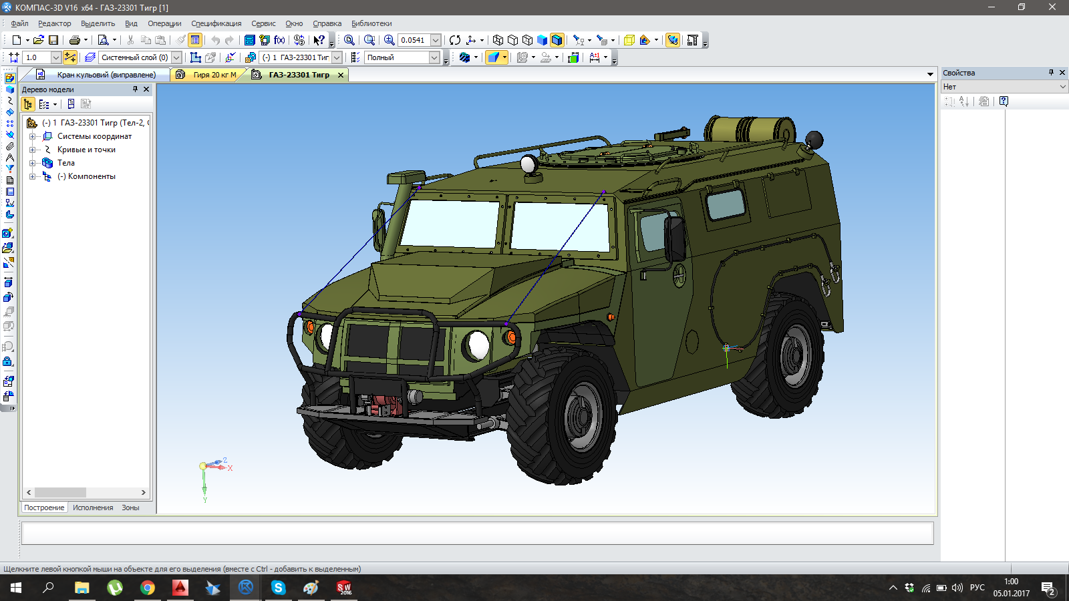Open the current scale 1.0 dropdown
The width and height of the screenshot is (1069, 601).
click(x=56, y=57)
